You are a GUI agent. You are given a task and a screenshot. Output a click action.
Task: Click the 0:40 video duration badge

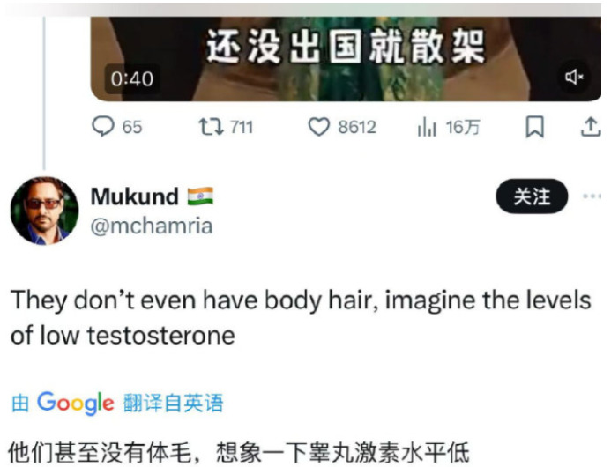(132, 79)
